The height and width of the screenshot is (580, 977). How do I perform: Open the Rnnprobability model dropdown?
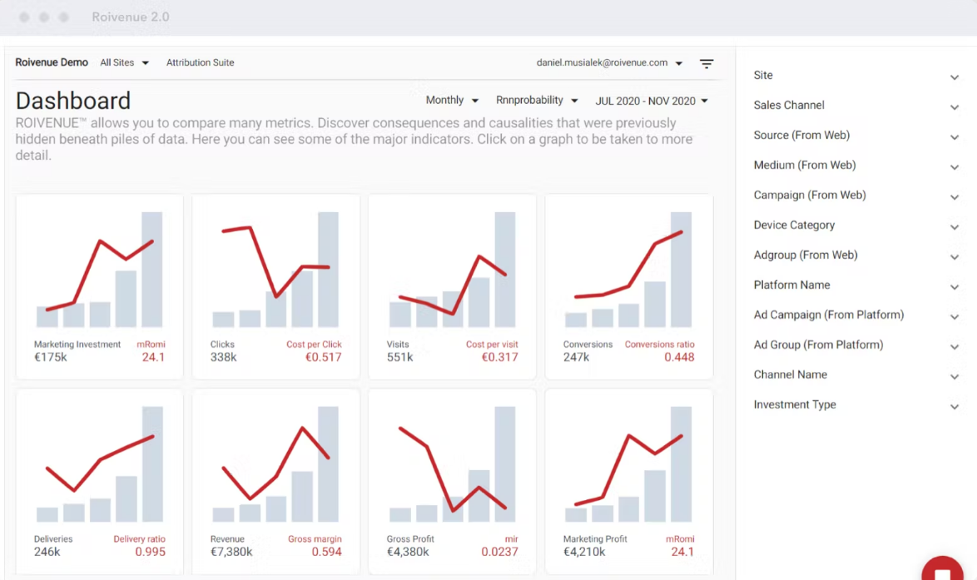tap(537, 101)
